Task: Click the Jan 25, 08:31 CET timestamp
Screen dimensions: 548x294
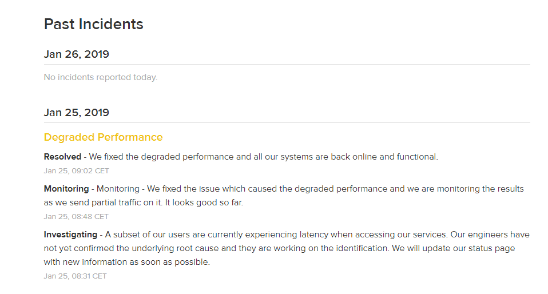Action: click(75, 276)
